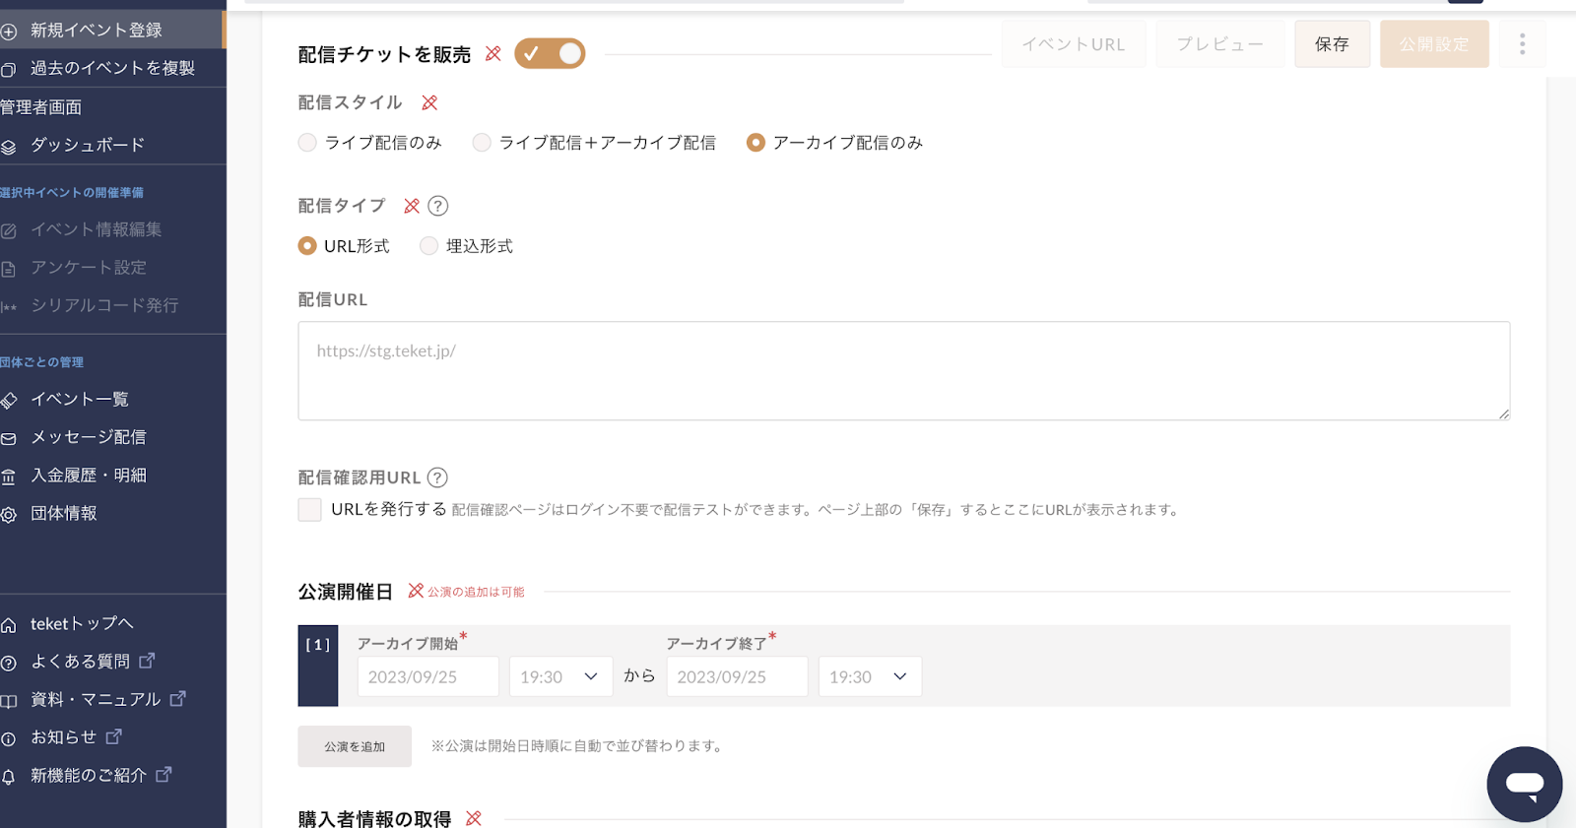Click the 管理者画面 sidebar heading
This screenshot has width=1576, height=828.
point(40,107)
